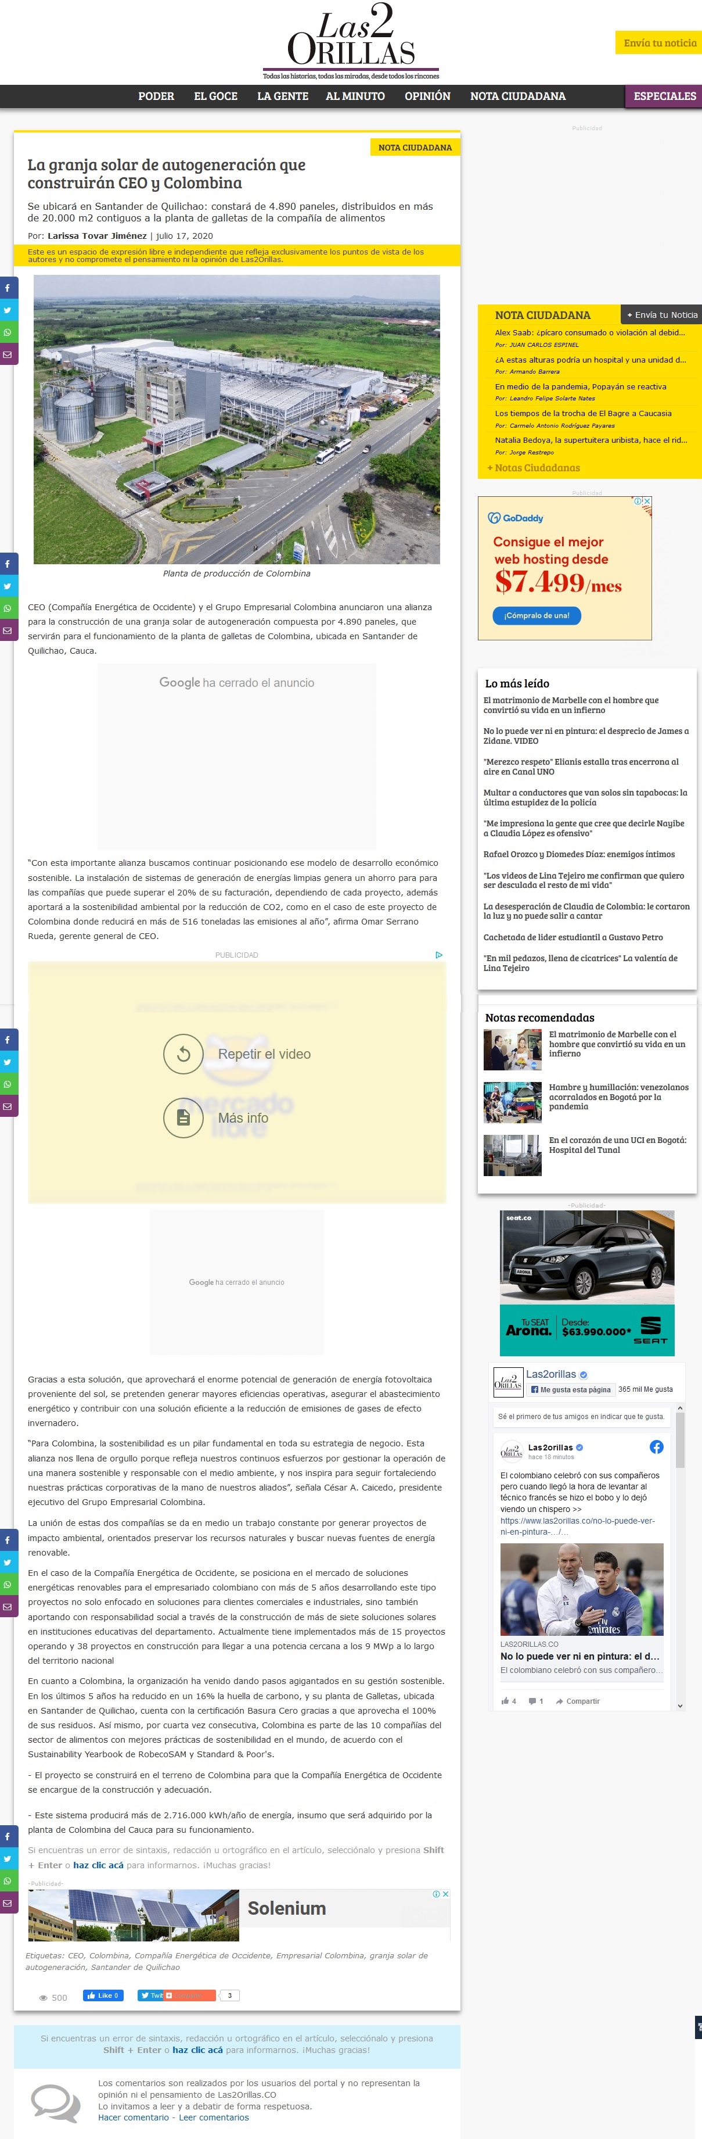
Task: Click the GoDaddy logo in the ad
Action: click(515, 518)
